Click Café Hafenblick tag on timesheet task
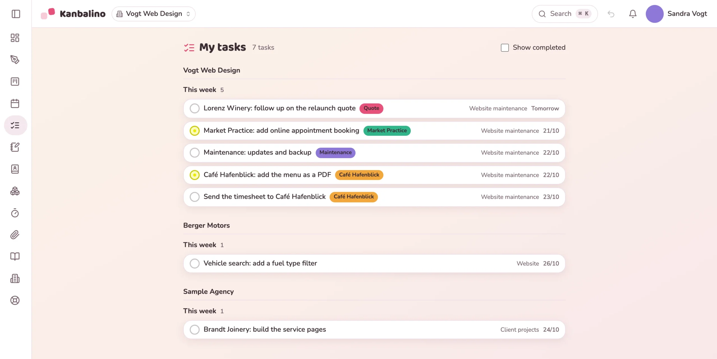 click(x=353, y=197)
